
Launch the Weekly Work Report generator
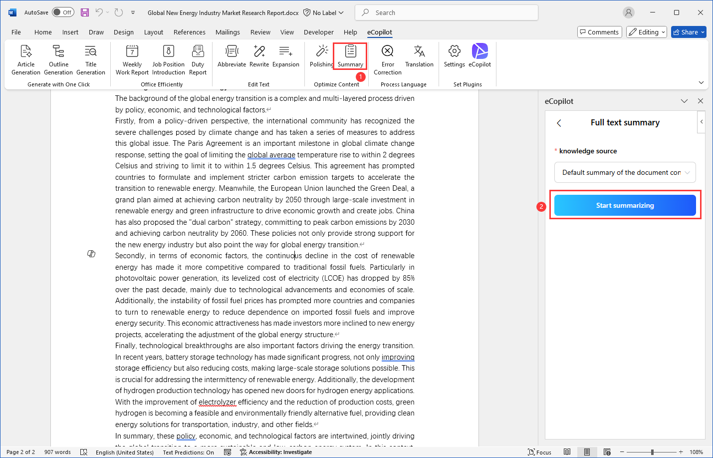click(131, 59)
